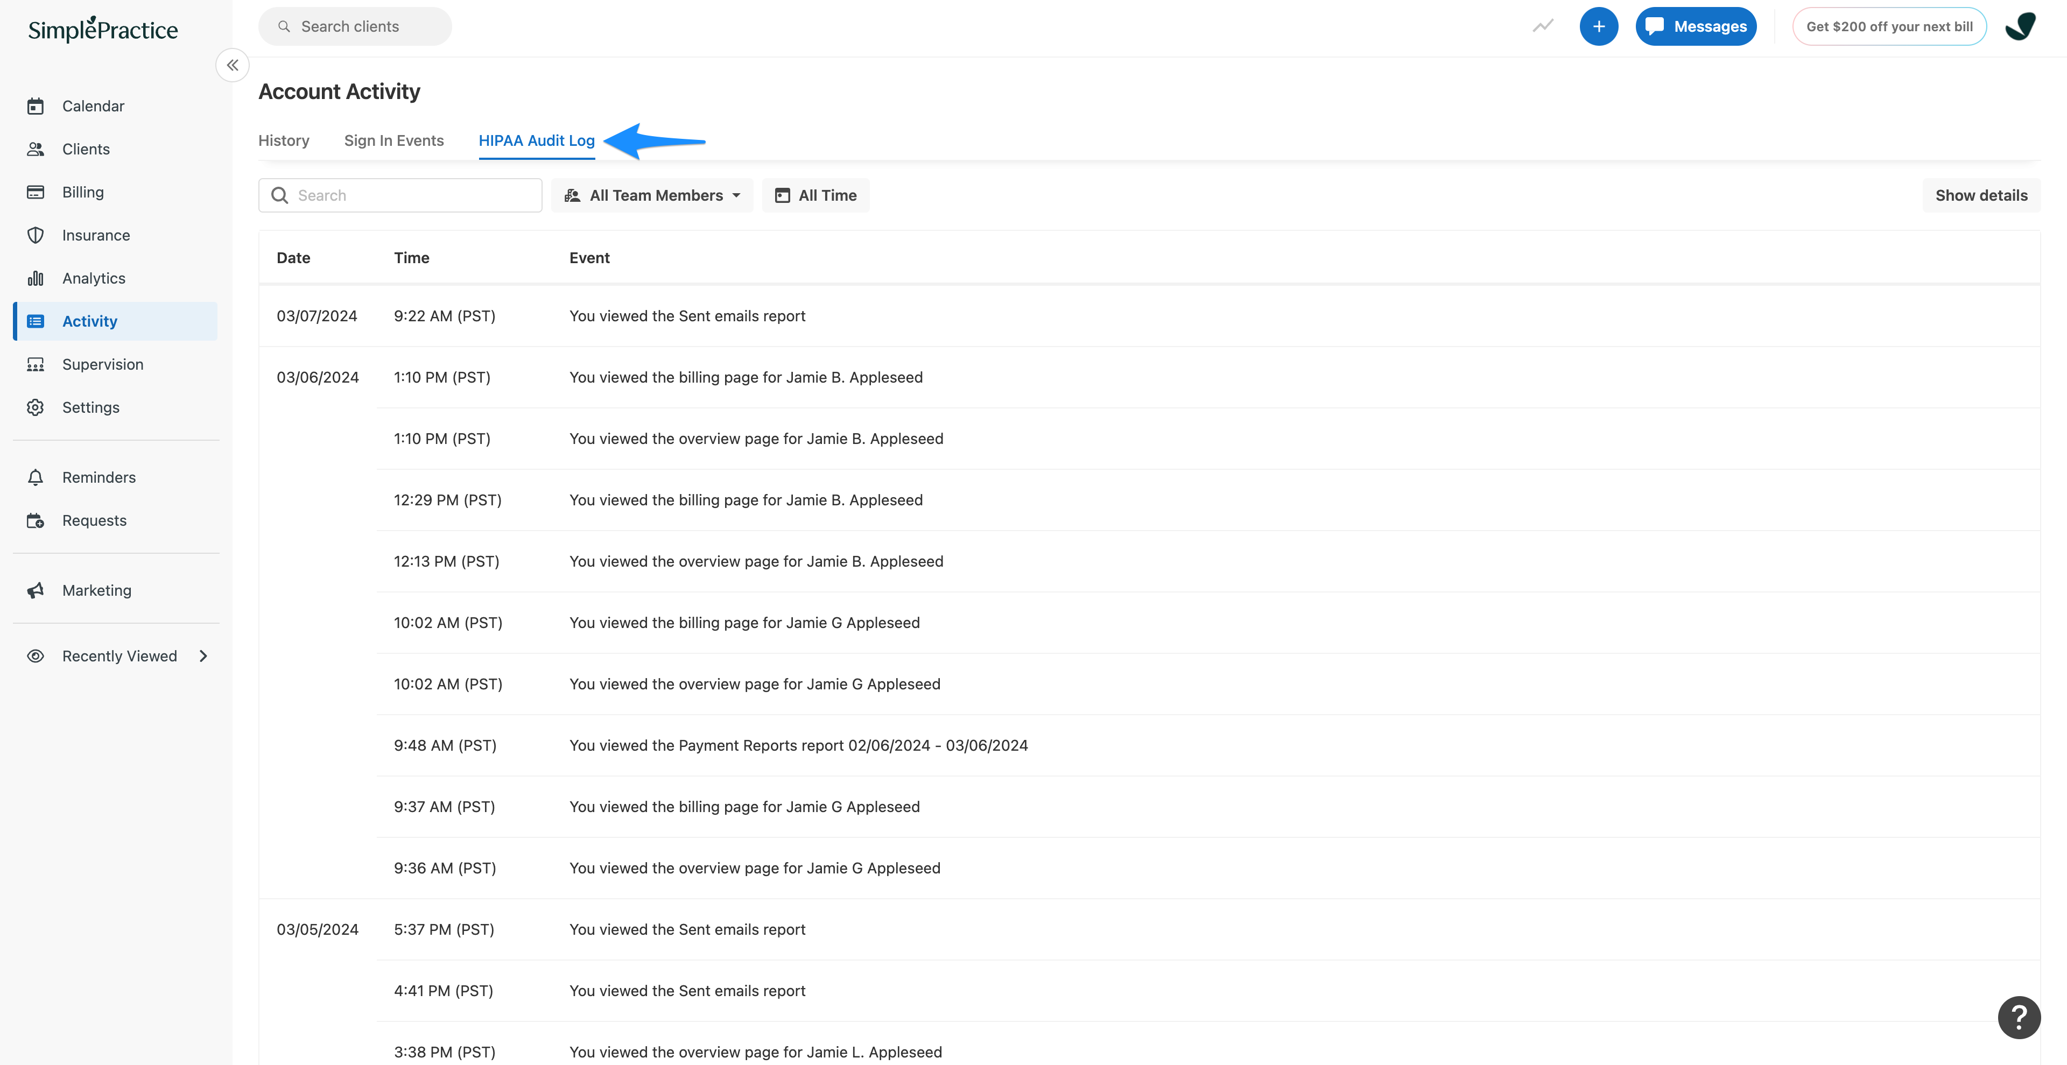Click the trend line analytics icon

point(1542,26)
